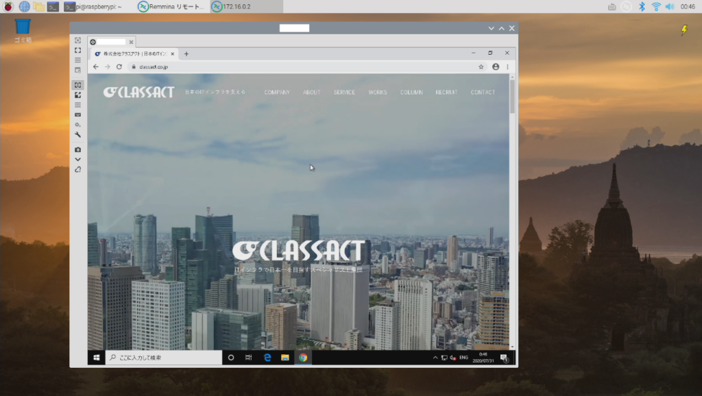Open the Remmina tools wrench menu

tap(78, 135)
